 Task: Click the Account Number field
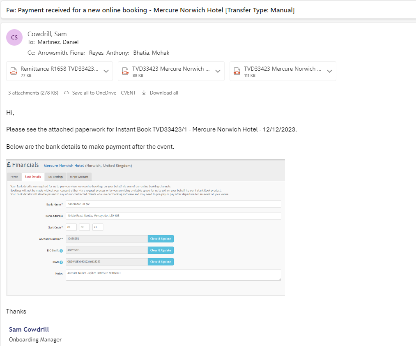click(x=107, y=239)
